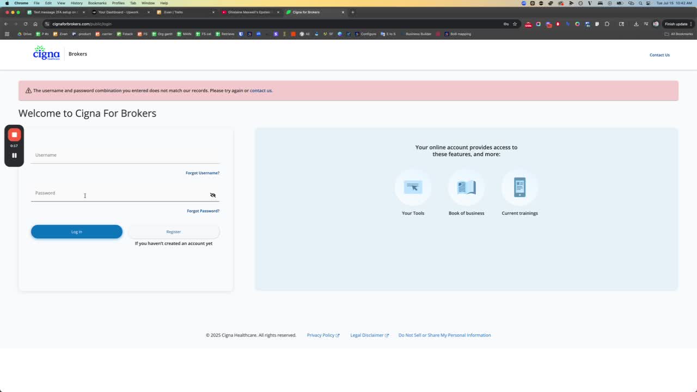This screenshot has width=697, height=392.
Task: Click the Book of business icon
Action: [x=466, y=187]
